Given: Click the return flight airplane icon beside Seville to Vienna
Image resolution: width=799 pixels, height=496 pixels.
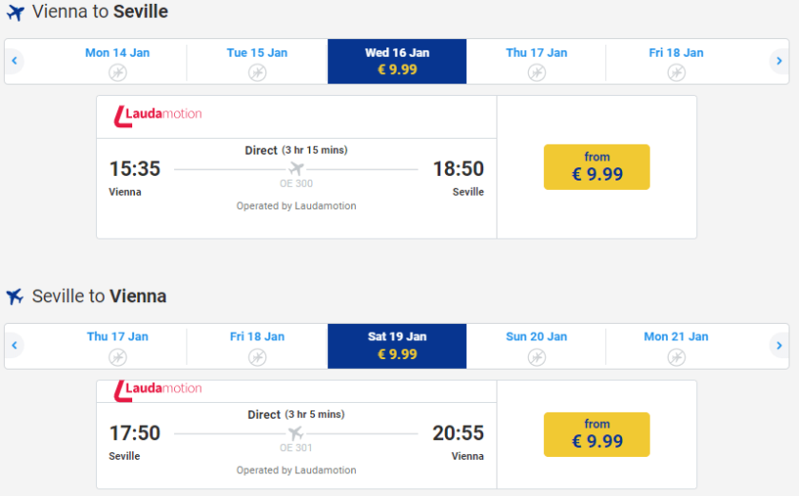Looking at the screenshot, I should click(x=14, y=296).
